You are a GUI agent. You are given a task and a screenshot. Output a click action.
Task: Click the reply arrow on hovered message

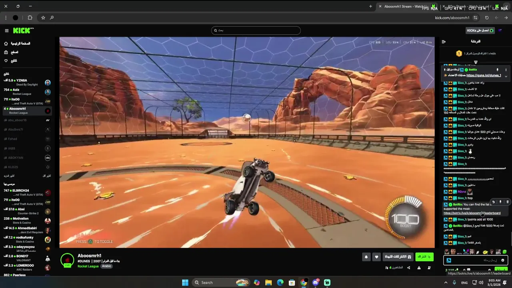click(x=494, y=202)
